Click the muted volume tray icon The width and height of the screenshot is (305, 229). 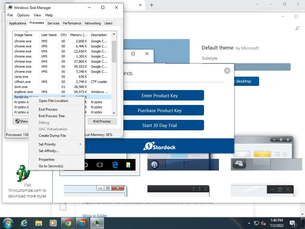click(263, 223)
